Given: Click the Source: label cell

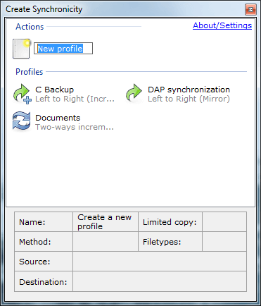Looking at the screenshot, I should point(44,262).
